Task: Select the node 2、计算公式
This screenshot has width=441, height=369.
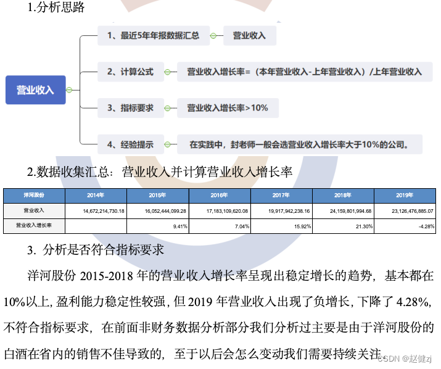Action: point(131,72)
